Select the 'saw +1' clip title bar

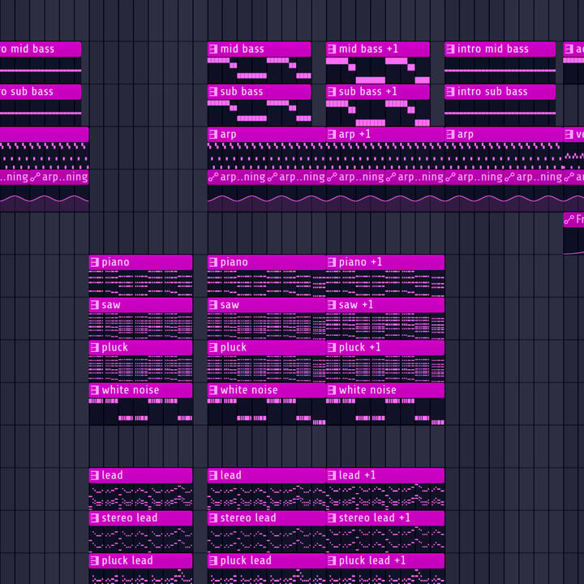[389, 306]
